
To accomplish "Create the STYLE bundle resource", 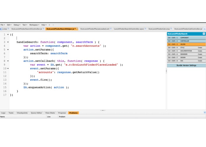I will pos(200,48).
